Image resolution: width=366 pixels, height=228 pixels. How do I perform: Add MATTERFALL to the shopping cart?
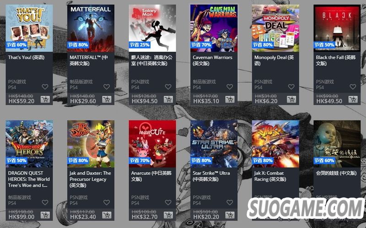pos(107,99)
